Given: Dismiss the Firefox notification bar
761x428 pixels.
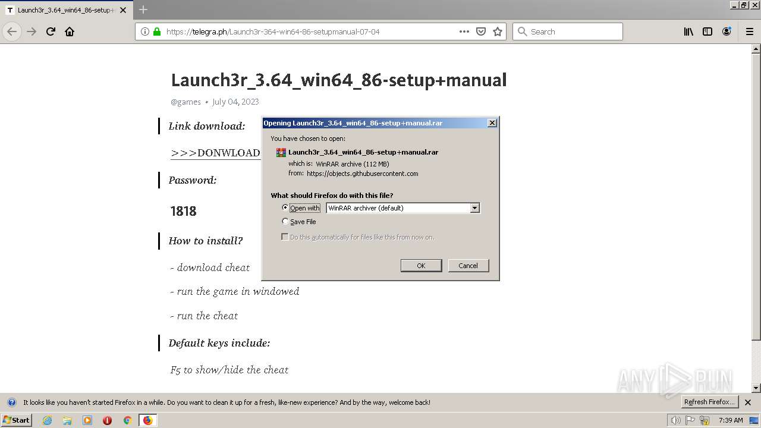Looking at the screenshot, I should (x=748, y=402).
